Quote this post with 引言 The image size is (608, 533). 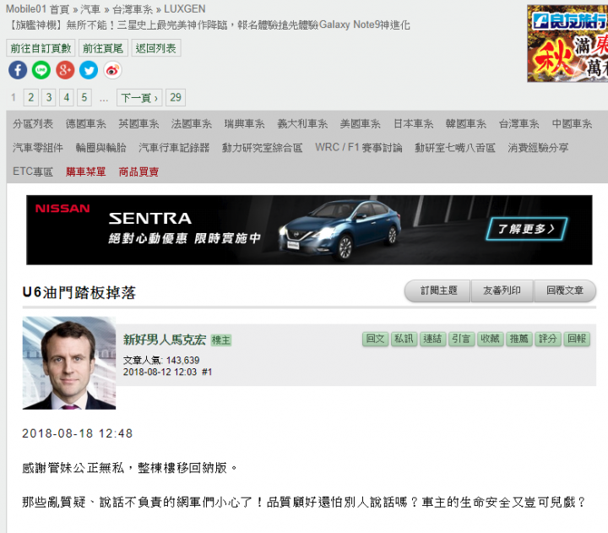pyautogui.click(x=461, y=339)
